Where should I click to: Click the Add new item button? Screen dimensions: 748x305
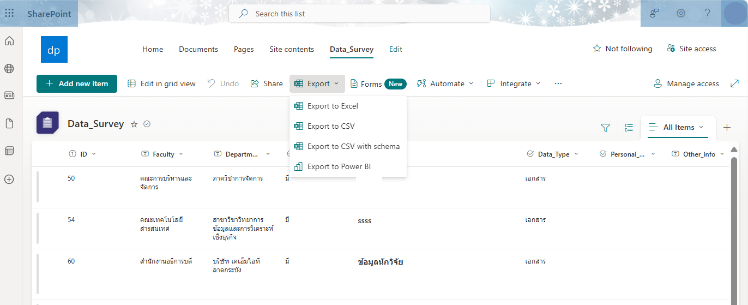coord(77,83)
